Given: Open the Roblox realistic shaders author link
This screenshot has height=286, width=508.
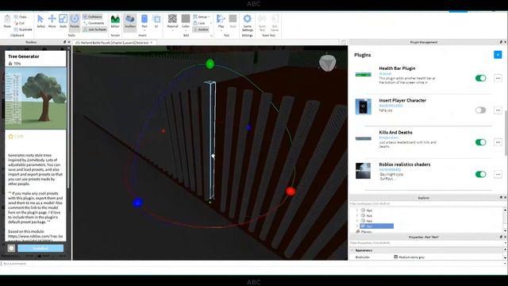Looking at the screenshot, I should click(390, 169).
